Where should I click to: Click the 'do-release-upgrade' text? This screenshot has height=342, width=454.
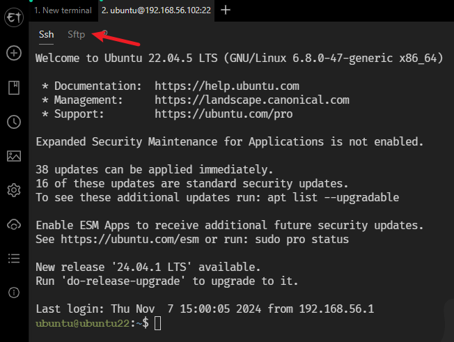pos(123,281)
